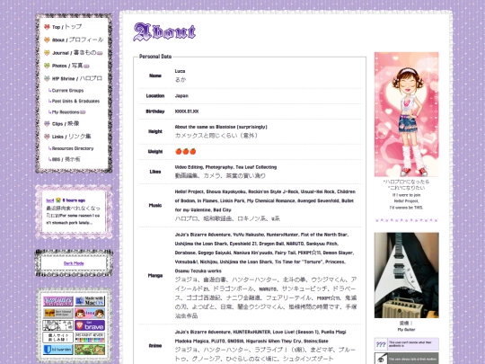Click the Birthday row label

[x=155, y=111]
